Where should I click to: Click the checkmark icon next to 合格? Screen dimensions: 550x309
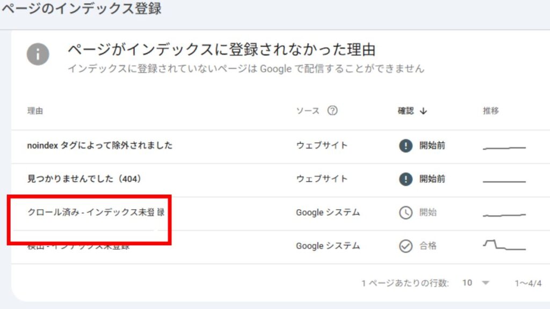click(406, 246)
